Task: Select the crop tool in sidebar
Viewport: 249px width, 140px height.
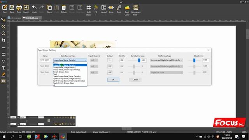Action: point(4,40)
